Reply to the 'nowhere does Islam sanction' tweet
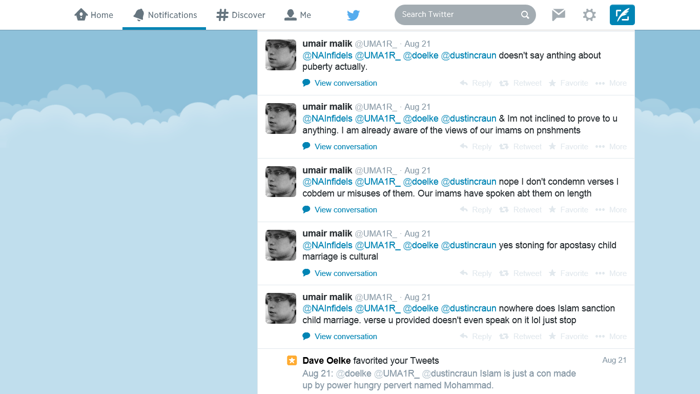This screenshot has height=394, width=700. pos(476,337)
